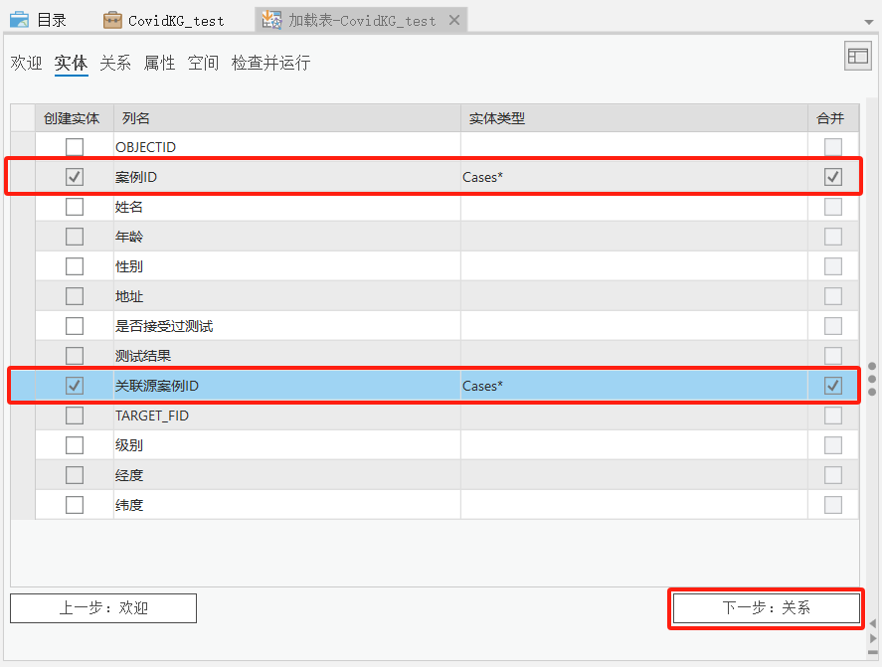Click the right-edge vertical scrollbar

click(871, 378)
